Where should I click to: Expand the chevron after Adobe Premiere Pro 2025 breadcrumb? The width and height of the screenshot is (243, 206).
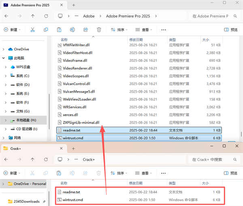coord(156,16)
